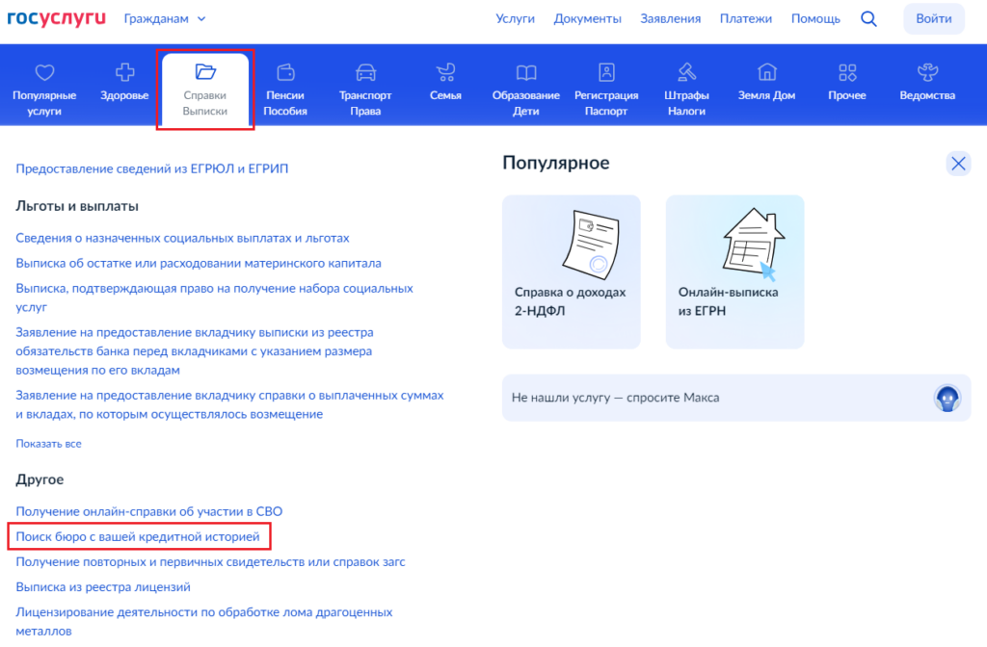Select the Земля Дом house icon

(766, 73)
